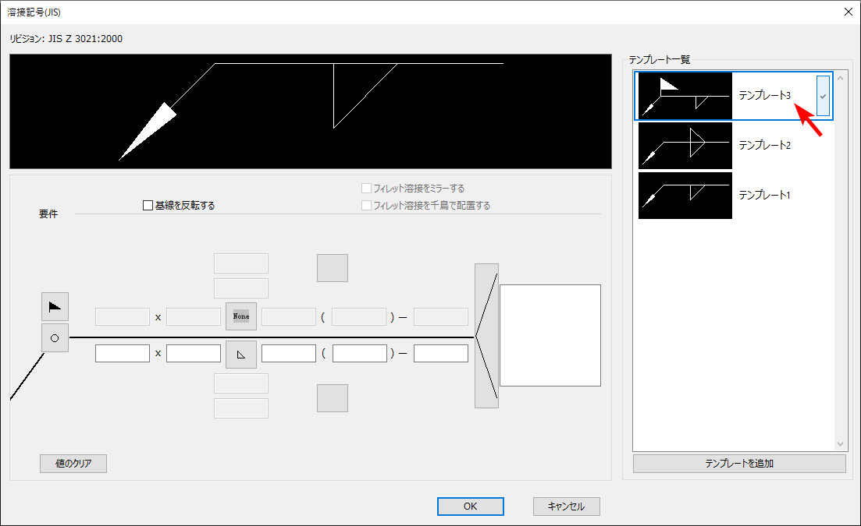Click the upper contour square button
Image resolution: width=861 pixels, height=526 pixels.
click(x=332, y=268)
